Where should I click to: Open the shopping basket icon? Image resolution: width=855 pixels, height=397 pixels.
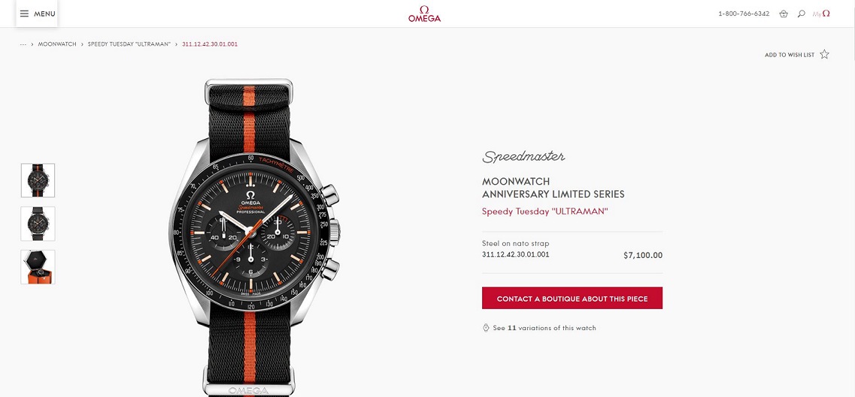[x=784, y=14]
